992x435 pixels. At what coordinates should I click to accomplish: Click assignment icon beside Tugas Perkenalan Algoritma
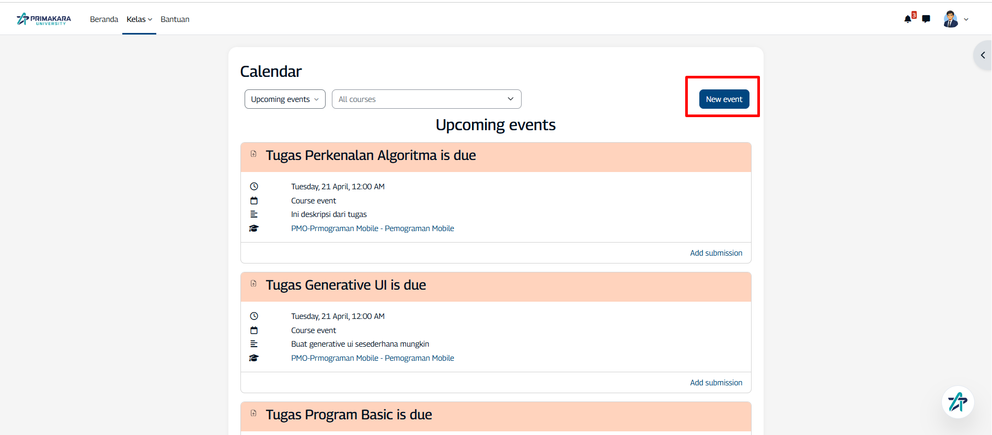253,154
